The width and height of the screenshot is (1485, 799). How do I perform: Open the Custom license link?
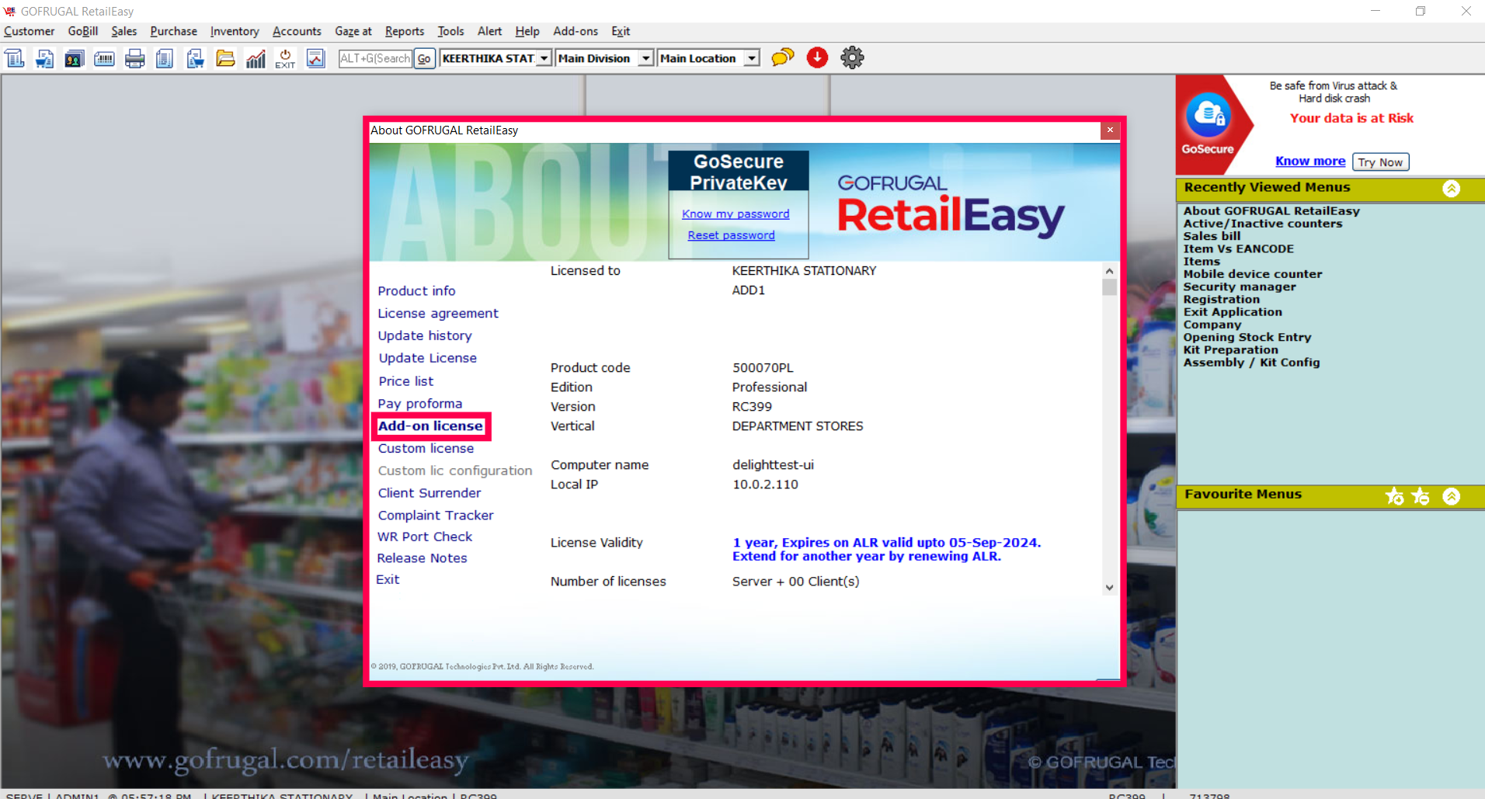(426, 448)
